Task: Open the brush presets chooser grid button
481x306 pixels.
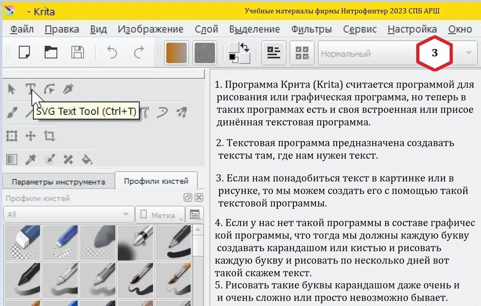Action: [x=302, y=53]
